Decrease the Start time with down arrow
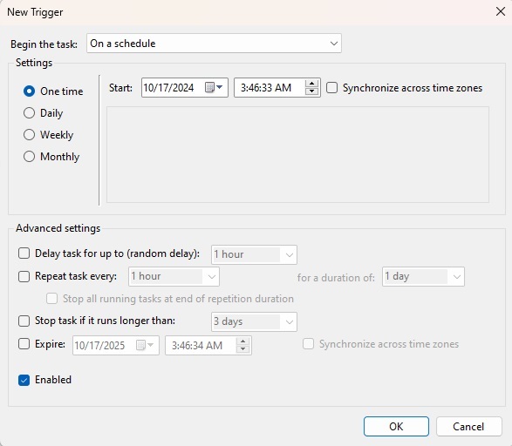 (312, 91)
